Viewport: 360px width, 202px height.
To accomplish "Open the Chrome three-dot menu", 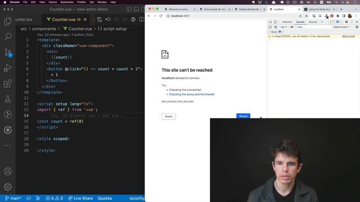I will pyautogui.click(x=356, y=16).
